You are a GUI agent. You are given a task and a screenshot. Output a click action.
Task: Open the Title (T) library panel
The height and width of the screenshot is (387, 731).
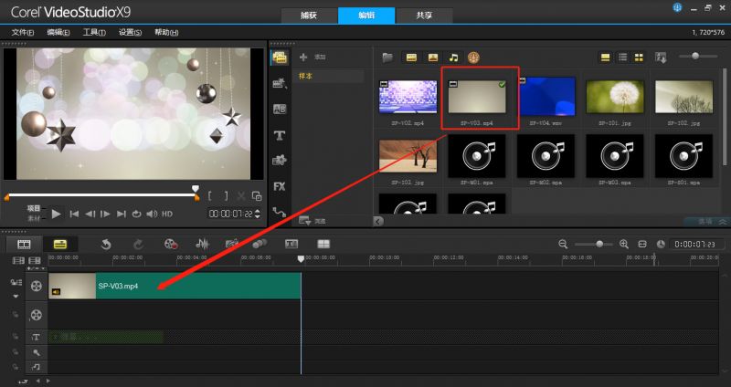coord(280,135)
